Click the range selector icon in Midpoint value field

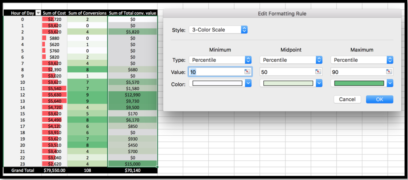[x=318, y=72]
